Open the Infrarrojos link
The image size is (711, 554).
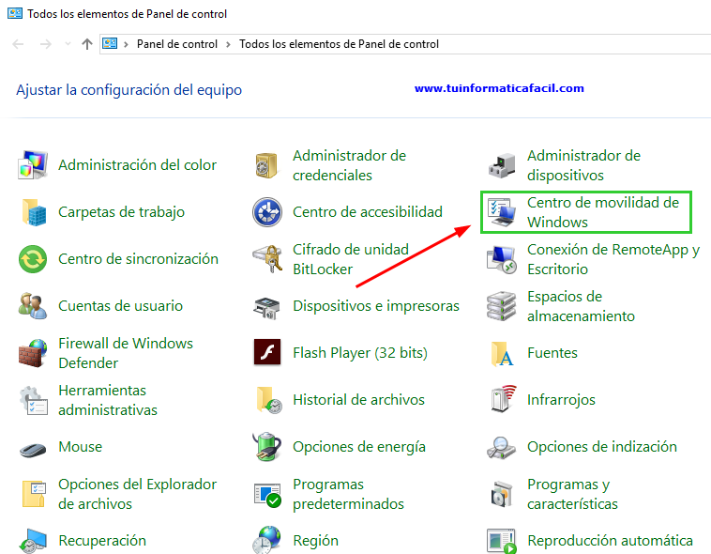(561, 400)
